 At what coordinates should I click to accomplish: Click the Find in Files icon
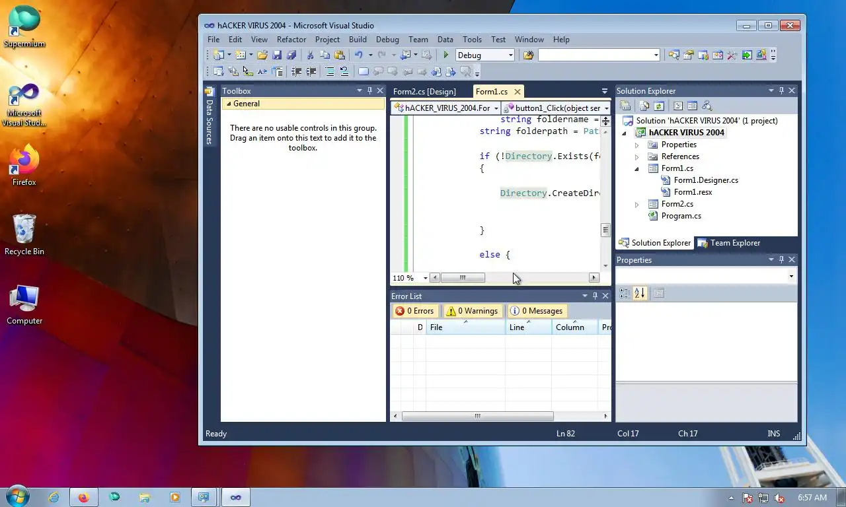tap(528, 55)
